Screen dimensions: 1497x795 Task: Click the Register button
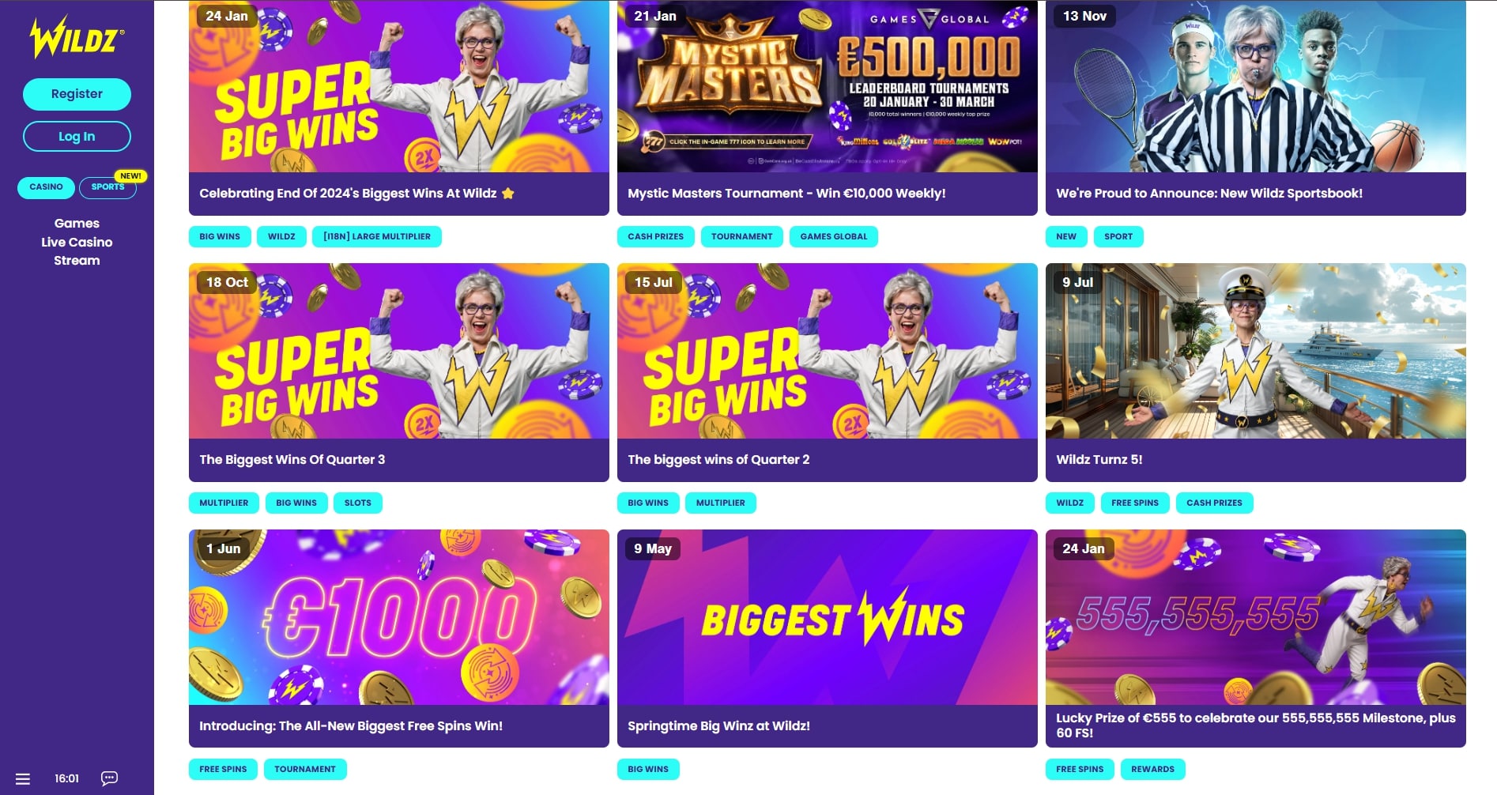(77, 94)
